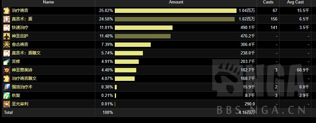Viewport: 316px width, 123px height.
Task: Click the 快速治疗 amount bar
Action: point(144,28)
